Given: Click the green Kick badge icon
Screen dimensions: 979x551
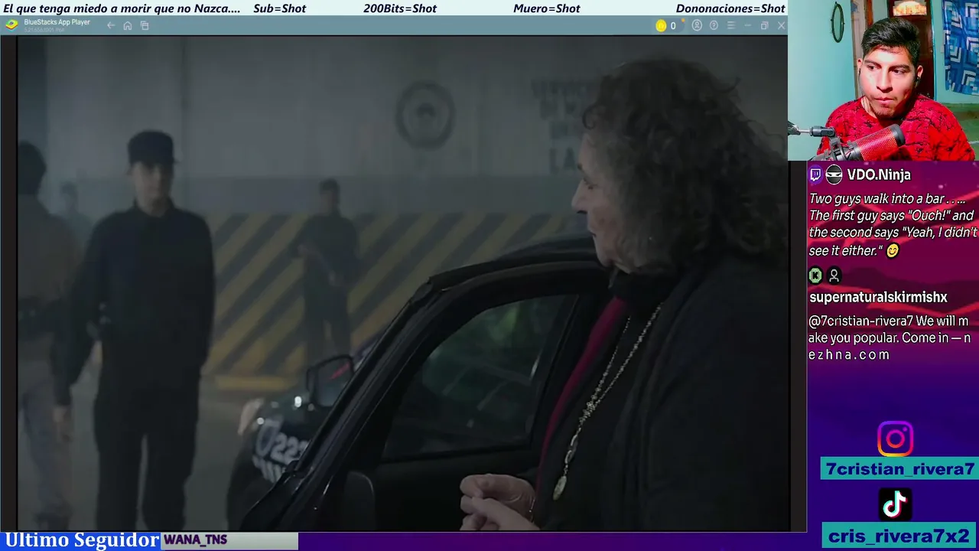Looking at the screenshot, I should [815, 275].
